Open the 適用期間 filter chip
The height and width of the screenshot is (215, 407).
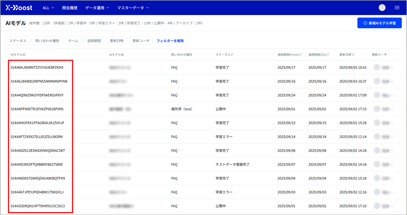(94, 41)
